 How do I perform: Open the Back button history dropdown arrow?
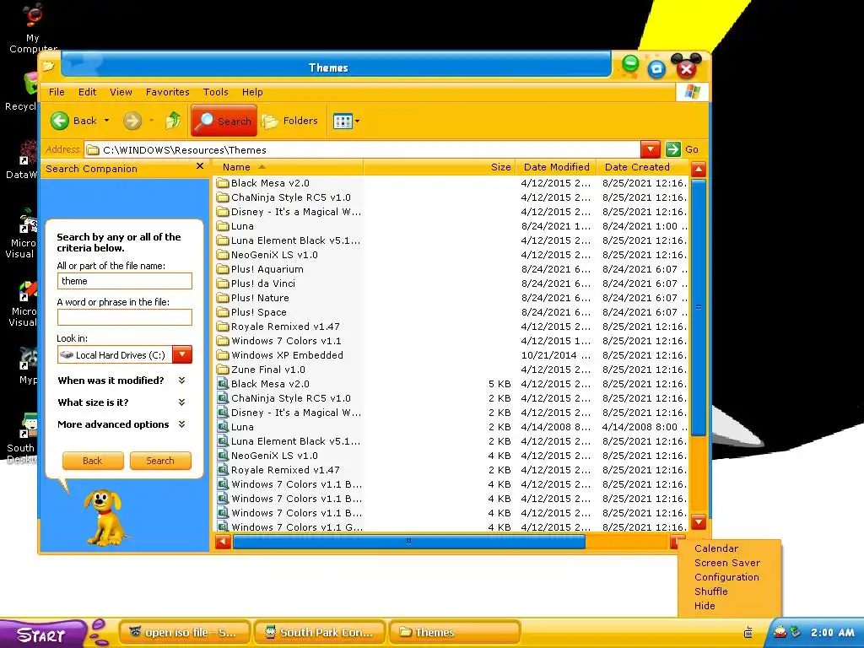coord(107,121)
